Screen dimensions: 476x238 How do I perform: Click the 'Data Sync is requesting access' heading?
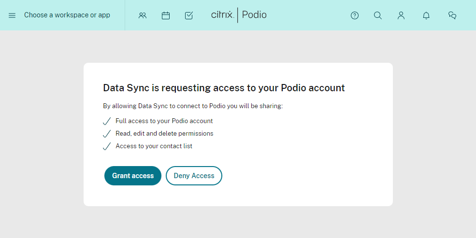coord(224,88)
